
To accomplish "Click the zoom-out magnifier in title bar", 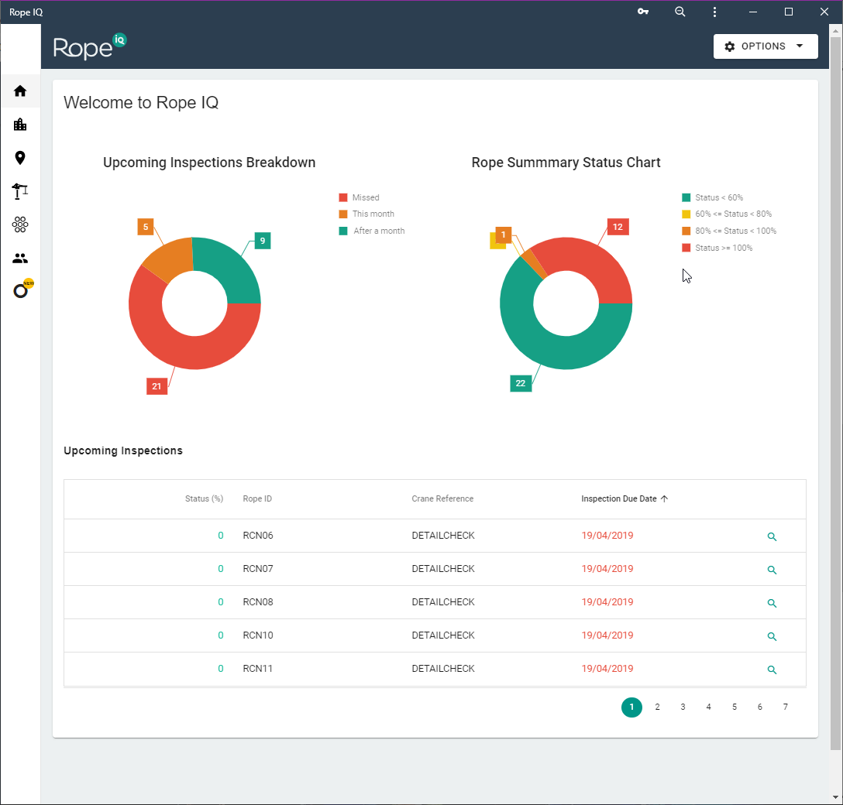I will click(x=680, y=12).
